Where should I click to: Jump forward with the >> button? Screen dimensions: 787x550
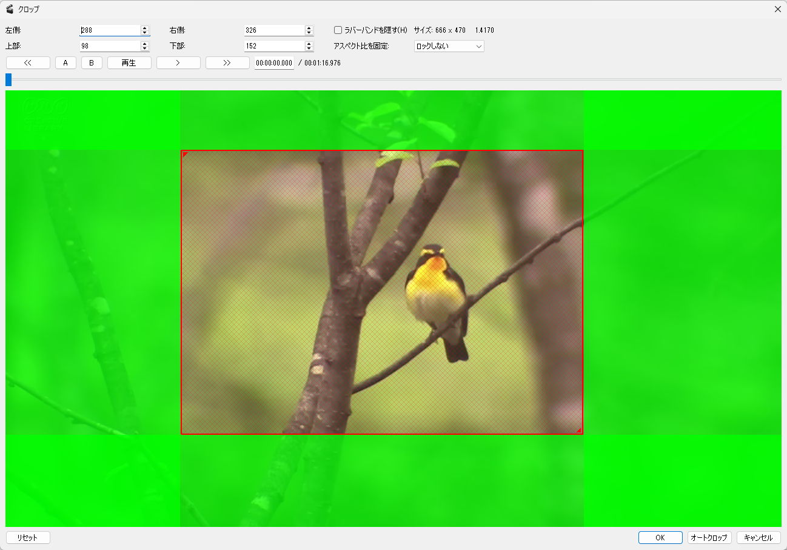pos(227,62)
